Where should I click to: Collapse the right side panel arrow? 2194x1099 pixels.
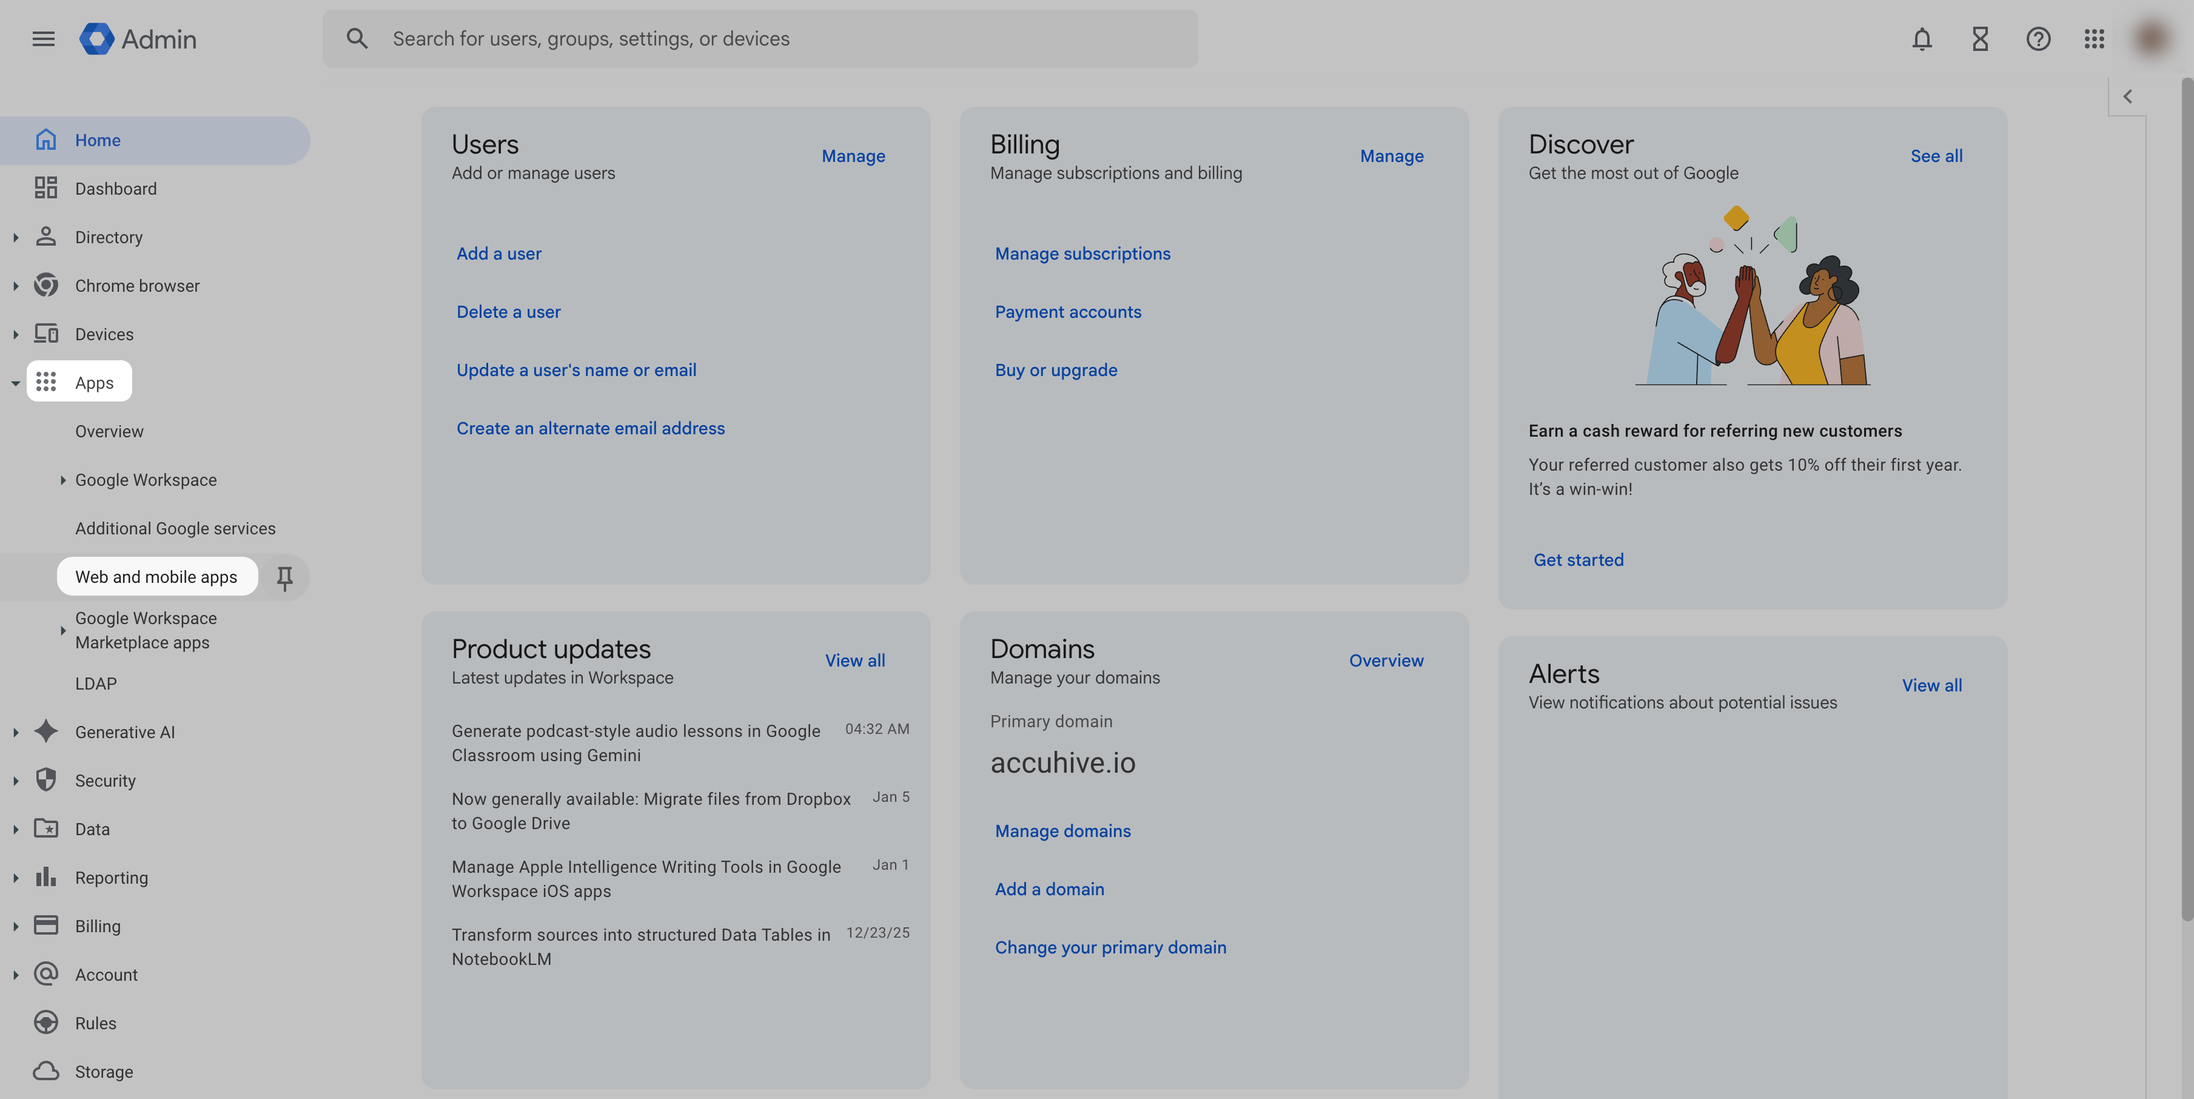point(2127,96)
